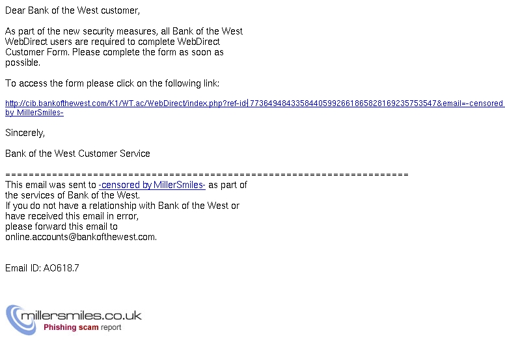Screen dimensions: 505x341
Task: Click the "Phishing scam report" caption
Action: tap(83, 327)
